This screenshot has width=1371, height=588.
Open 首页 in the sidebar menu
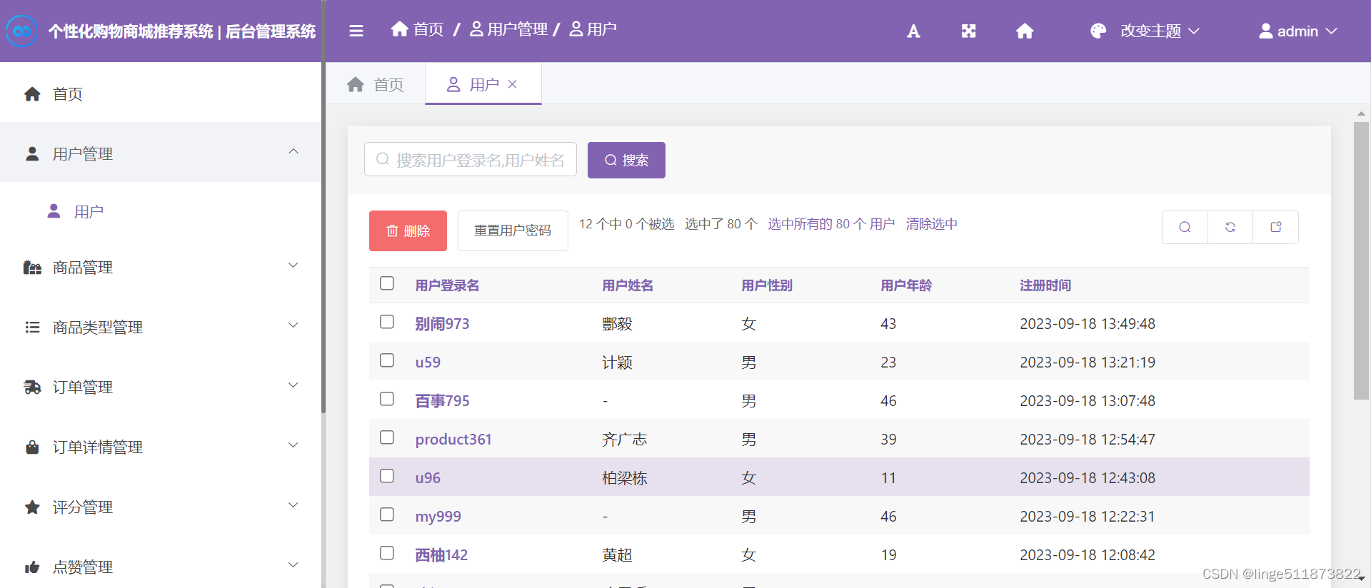coord(161,93)
